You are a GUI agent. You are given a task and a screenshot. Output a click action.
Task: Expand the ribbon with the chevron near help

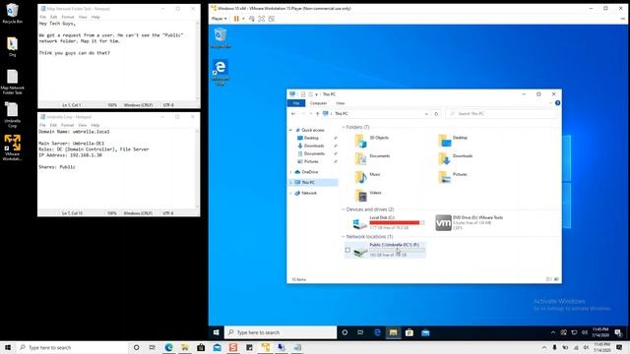click(x=550, y=103)
